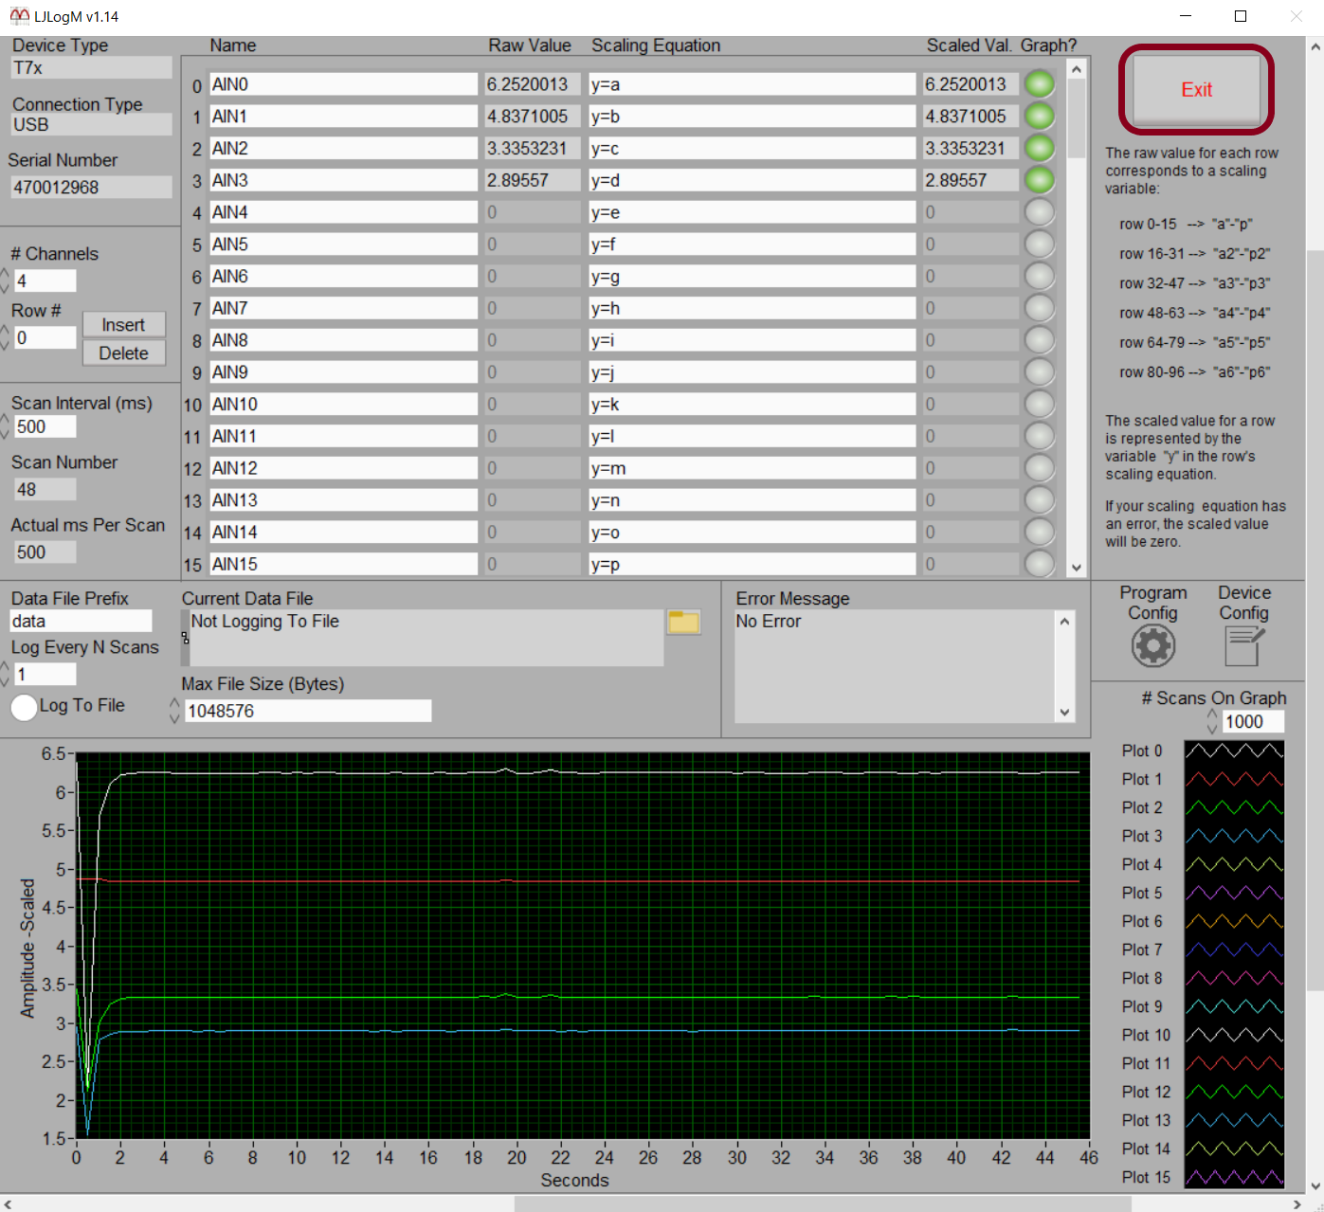Click the Plot 0 white waveform legend icon

click(x=1234, y=751)
